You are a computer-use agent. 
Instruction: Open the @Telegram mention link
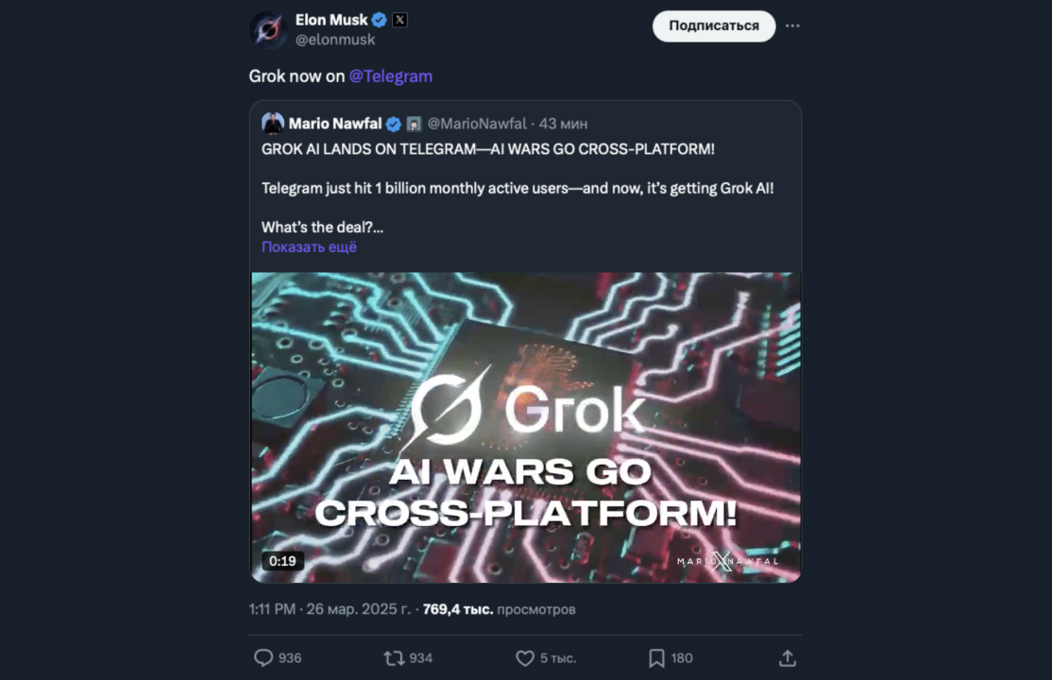click(x=391, y=76)
